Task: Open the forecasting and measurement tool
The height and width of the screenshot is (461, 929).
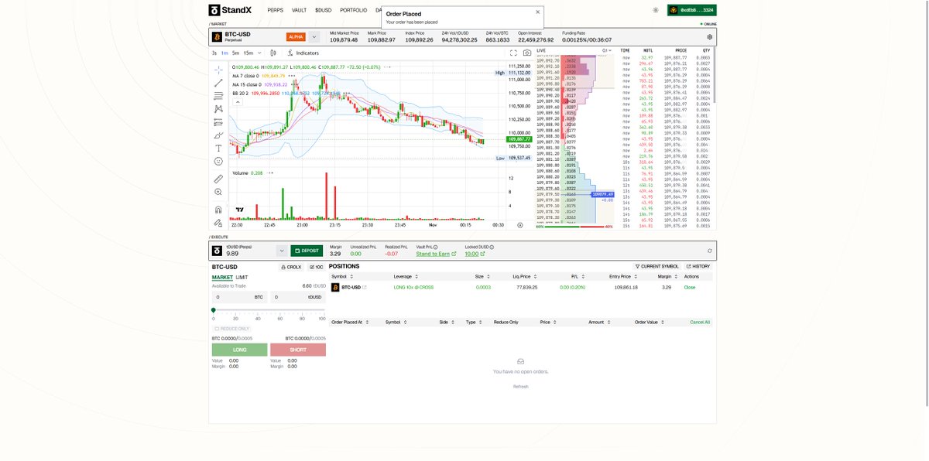Action: pos(218,122)
